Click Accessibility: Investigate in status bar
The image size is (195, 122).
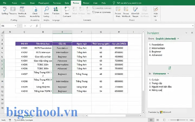click(24, 120)
